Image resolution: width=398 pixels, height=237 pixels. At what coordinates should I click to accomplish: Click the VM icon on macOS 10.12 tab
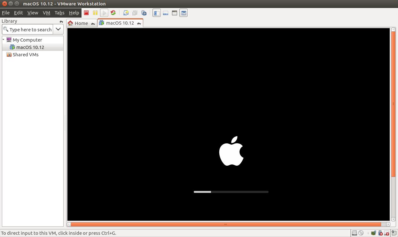tap(102, 23)
